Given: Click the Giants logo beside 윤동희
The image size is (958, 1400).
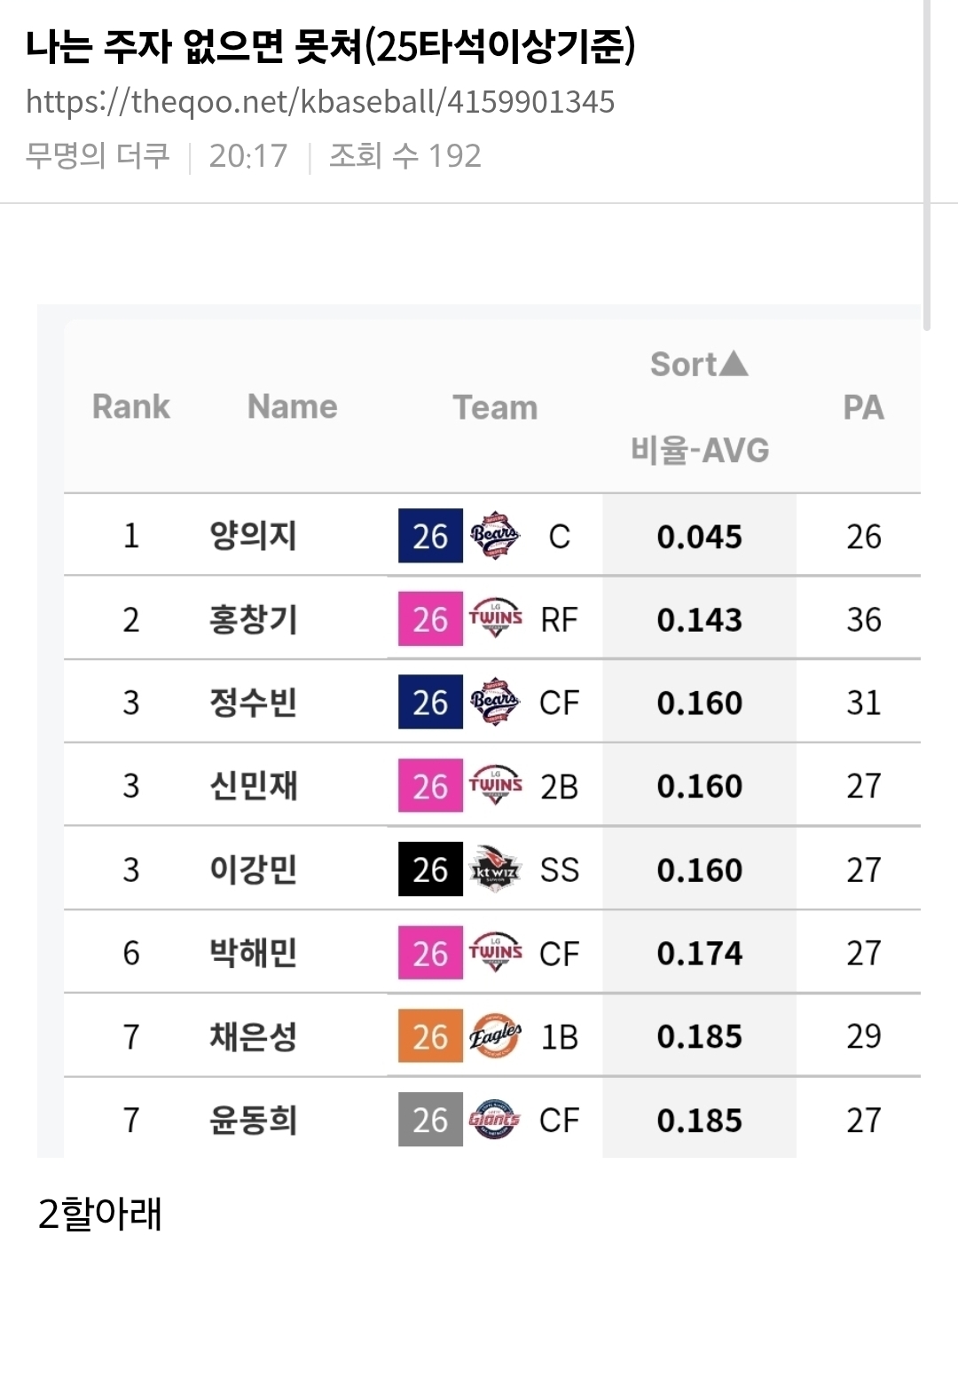Looking at the screenshot, I should (495, 1120).
